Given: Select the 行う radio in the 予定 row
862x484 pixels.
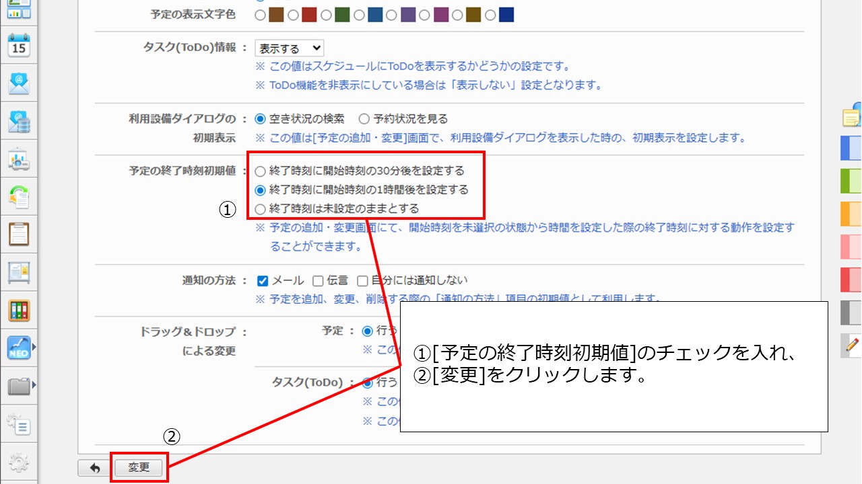Looking at the screenshot, I should tap(368, 331).
